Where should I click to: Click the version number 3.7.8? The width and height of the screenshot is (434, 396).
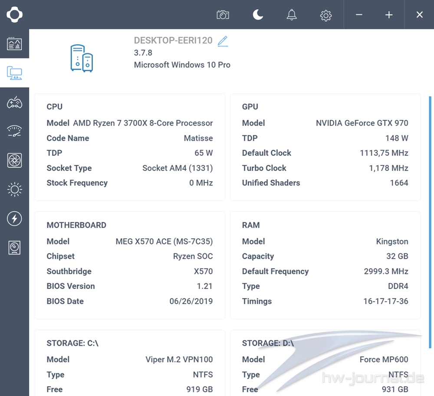(x=143, y=53)
